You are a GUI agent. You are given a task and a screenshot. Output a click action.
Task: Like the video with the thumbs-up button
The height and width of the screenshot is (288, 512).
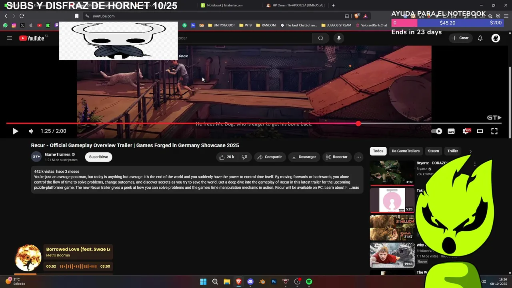(x=226, y=157)
